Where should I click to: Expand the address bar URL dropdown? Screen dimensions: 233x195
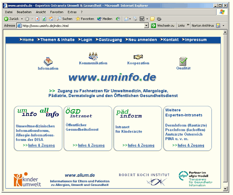(x=147, y=26)
